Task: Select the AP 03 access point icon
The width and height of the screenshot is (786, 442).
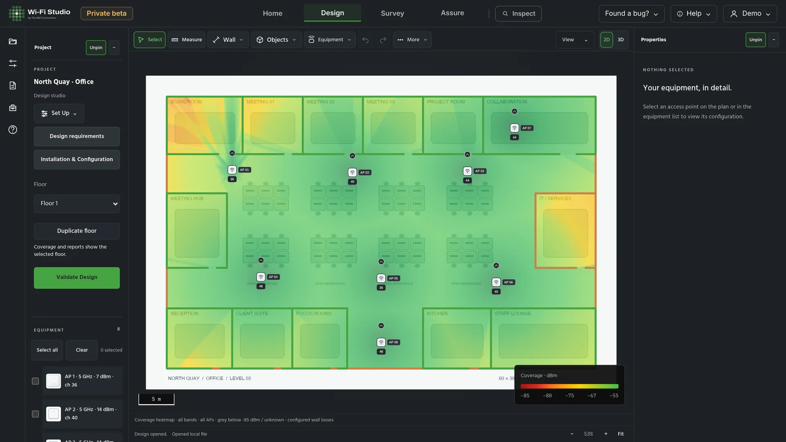Action: point(467,171)
